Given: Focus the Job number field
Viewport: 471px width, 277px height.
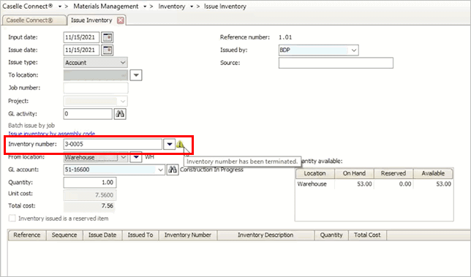Looking at the screenshot, I should (96, 88).
